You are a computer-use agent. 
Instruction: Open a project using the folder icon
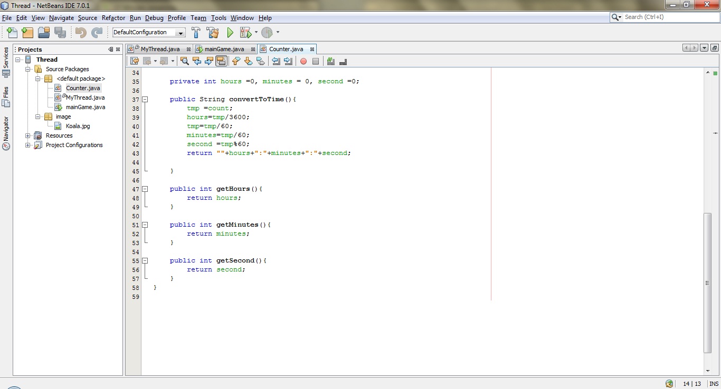[44, 33]
